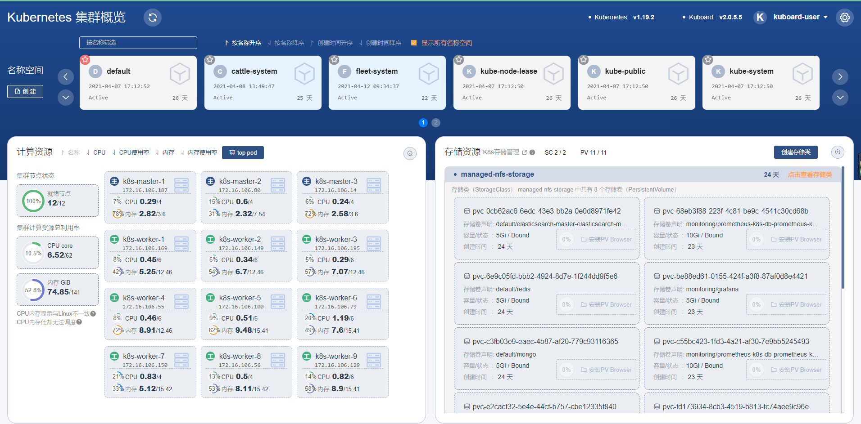Toggle the favorite star on the fleet-system card
This screenshot has width=861, height=424.
[334, 60]
